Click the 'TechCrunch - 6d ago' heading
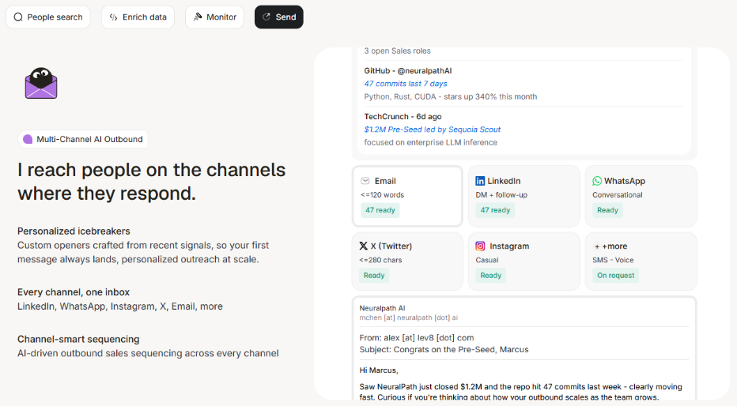 (403, 116)
